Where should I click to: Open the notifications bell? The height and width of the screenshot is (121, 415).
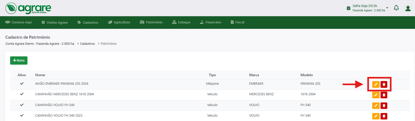(396, 8)
